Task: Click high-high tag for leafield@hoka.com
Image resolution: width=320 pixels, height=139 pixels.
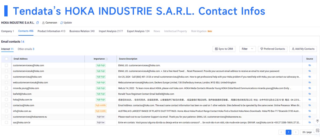Action: point(101,94)
